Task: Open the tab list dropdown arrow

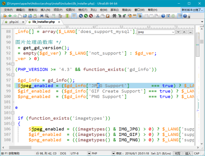Action: 202,22
